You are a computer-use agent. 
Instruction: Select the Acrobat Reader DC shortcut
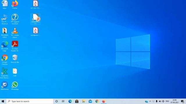click(15, 46)
